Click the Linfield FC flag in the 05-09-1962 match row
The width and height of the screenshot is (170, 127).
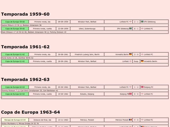pos(130,87)
